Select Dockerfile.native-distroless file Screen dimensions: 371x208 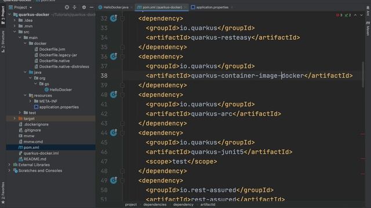pos(64,66)
